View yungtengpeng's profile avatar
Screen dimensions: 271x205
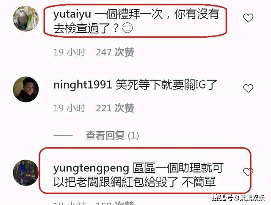click(26, 173)
